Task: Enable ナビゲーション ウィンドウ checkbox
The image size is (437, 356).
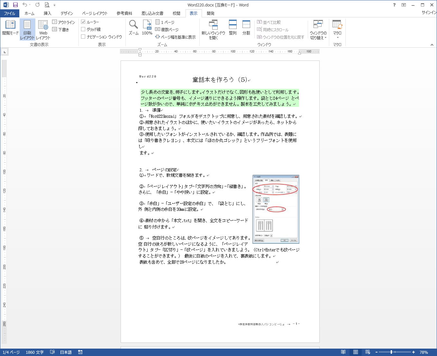Action: 83,37
